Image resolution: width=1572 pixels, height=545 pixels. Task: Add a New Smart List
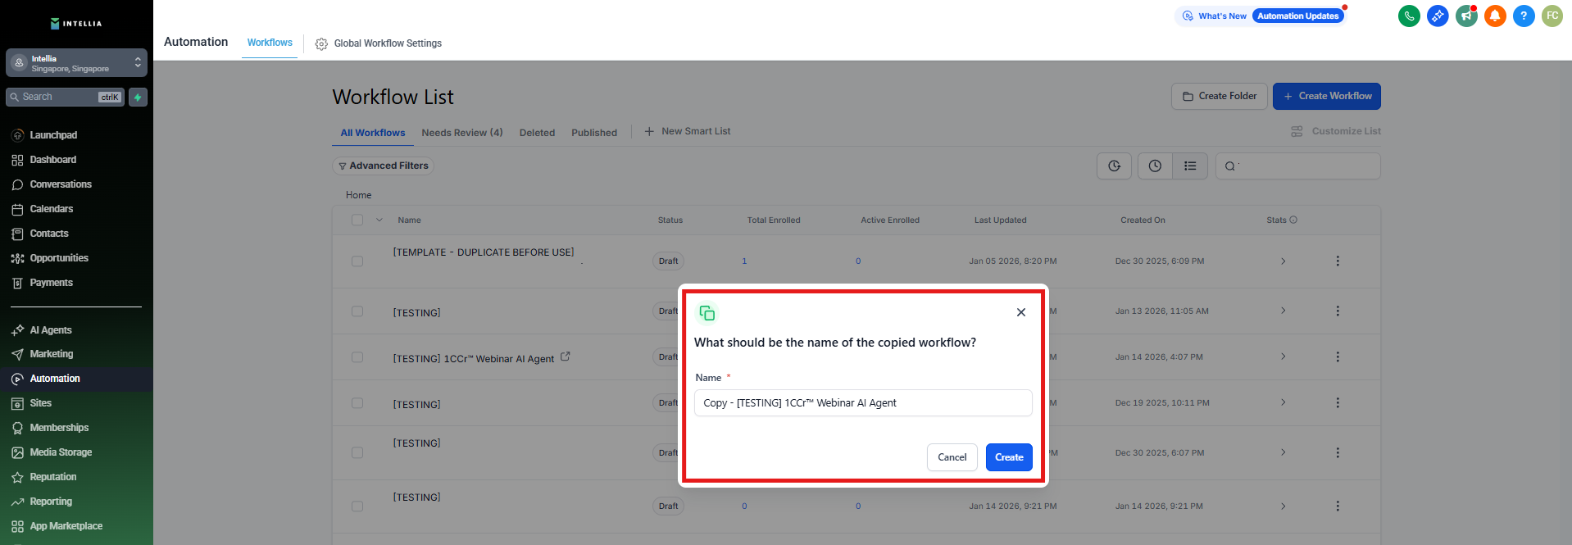(x=687, y=131)
